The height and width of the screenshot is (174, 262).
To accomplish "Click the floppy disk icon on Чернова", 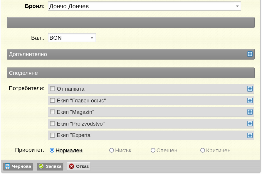I will click(x=8, y=166).
